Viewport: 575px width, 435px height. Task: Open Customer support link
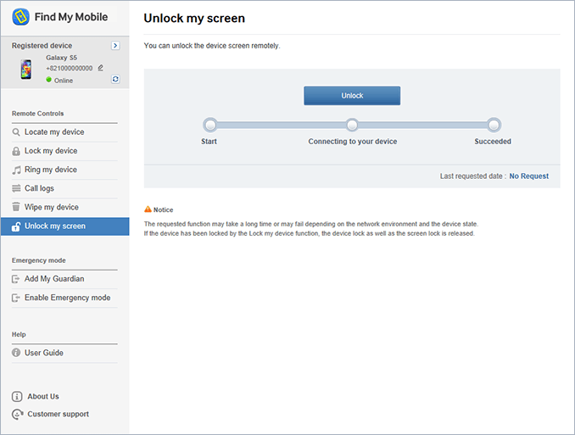click(x=58, y=414)
